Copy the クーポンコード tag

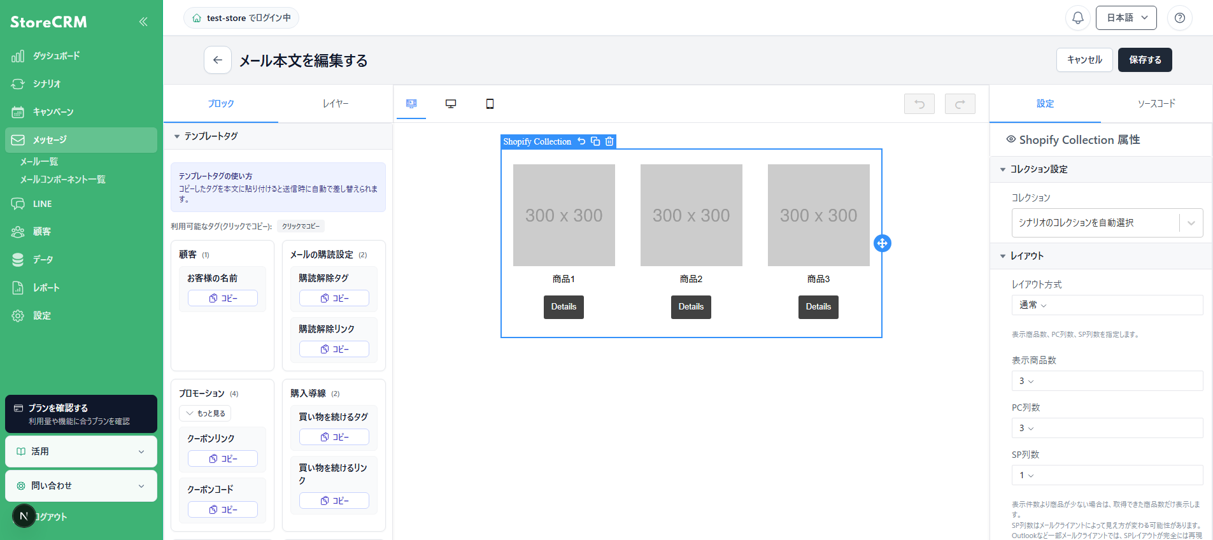click(x=223, y=509)
